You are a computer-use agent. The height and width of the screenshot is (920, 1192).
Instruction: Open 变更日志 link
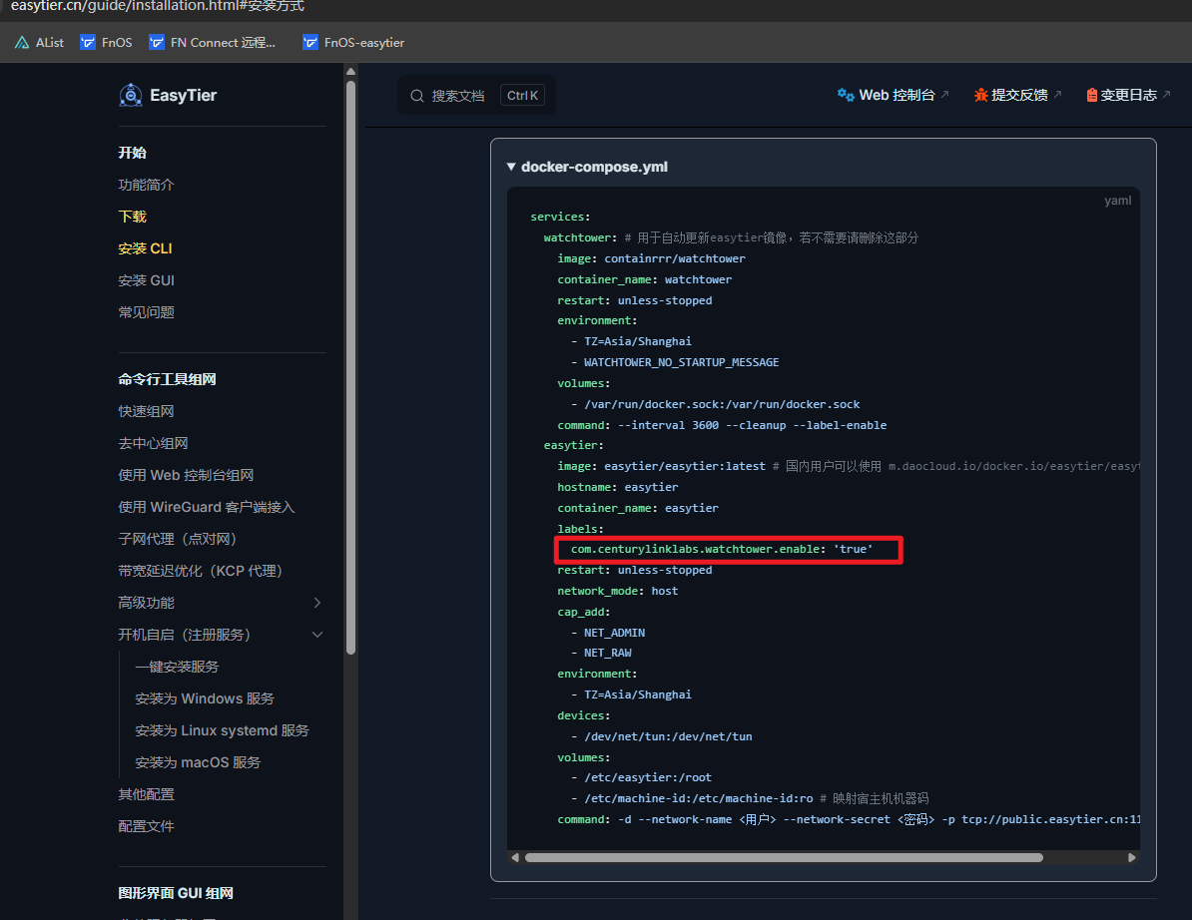point(1128,95)
